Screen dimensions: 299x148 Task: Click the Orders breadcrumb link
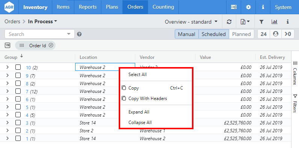click(x=12, y=21)
